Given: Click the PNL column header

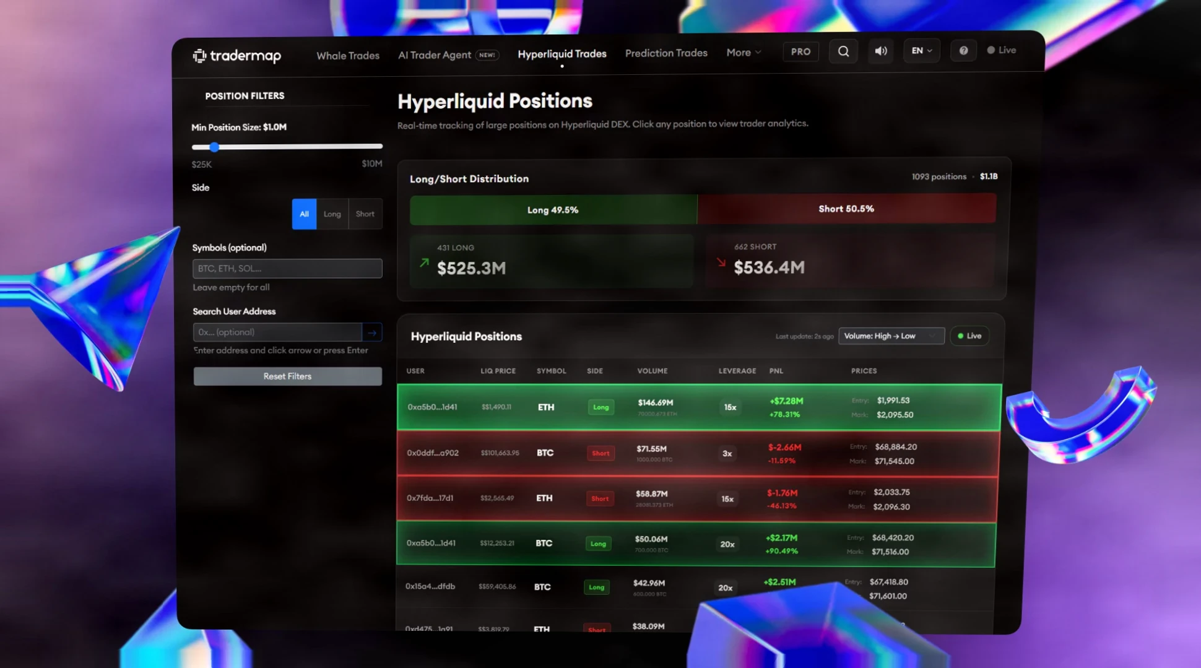Looking at the screenshot, I should point(776,371).
